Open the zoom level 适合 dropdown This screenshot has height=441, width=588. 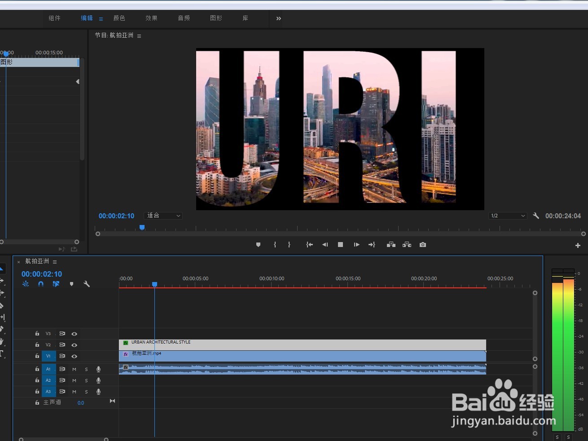tap(163, 216)
